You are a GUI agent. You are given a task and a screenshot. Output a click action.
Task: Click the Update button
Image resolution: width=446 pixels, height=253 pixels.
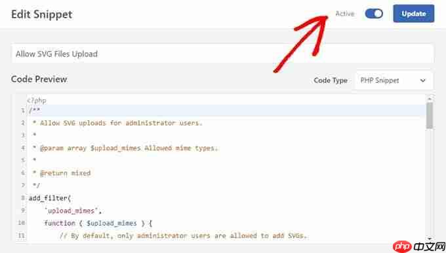pyautogui.click(x=414, y=13)
